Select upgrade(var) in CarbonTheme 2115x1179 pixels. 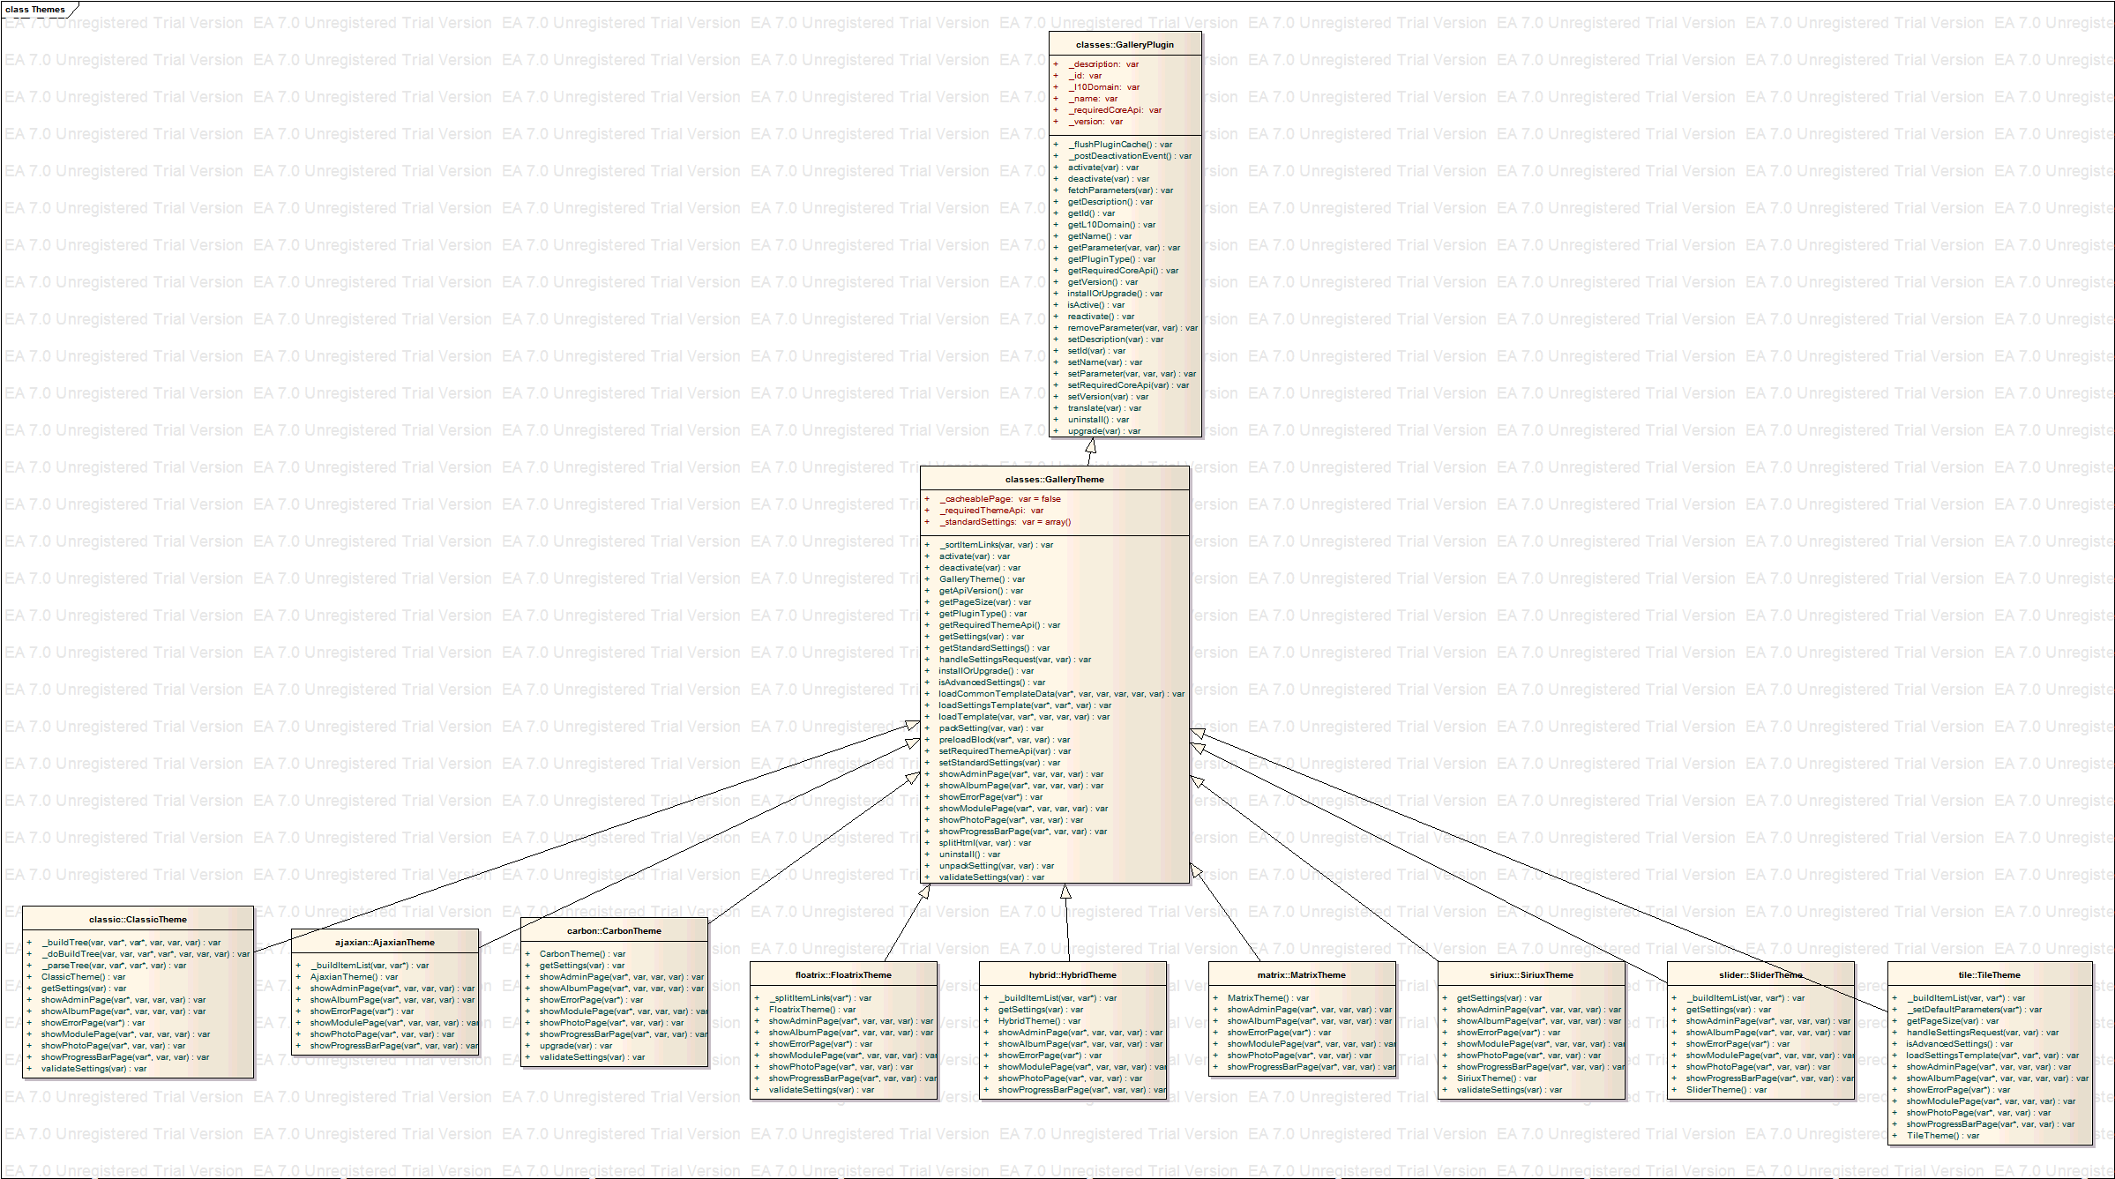click(x=575, y=1046)
